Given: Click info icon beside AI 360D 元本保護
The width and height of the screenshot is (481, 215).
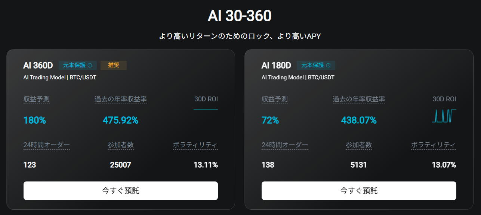Looking at the screenshot, I should pos(90,65).
